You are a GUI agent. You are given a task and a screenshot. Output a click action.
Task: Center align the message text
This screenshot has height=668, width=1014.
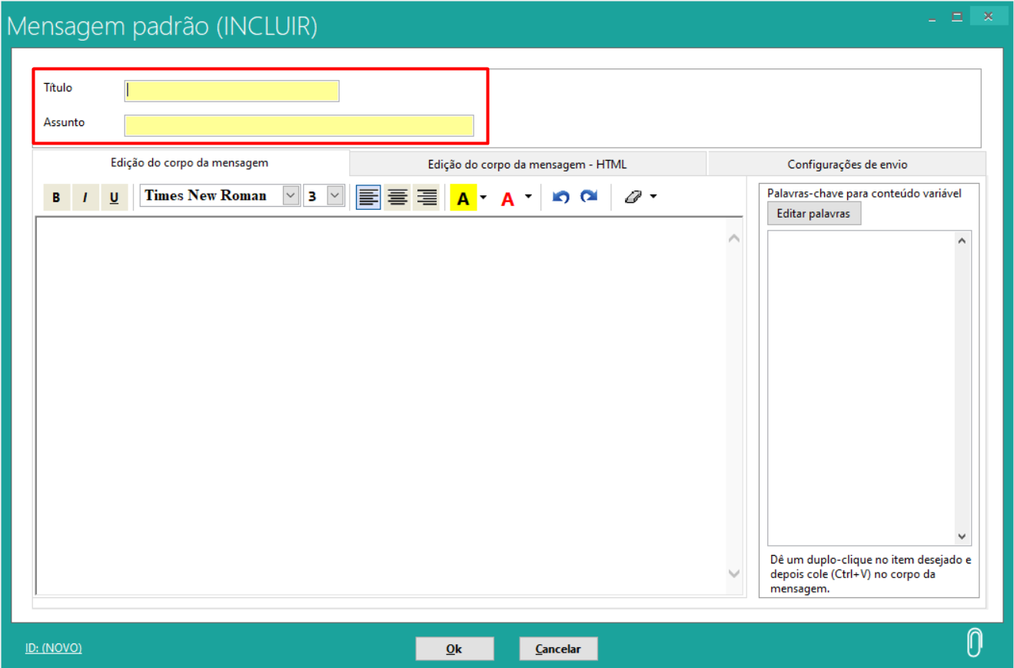397,198
